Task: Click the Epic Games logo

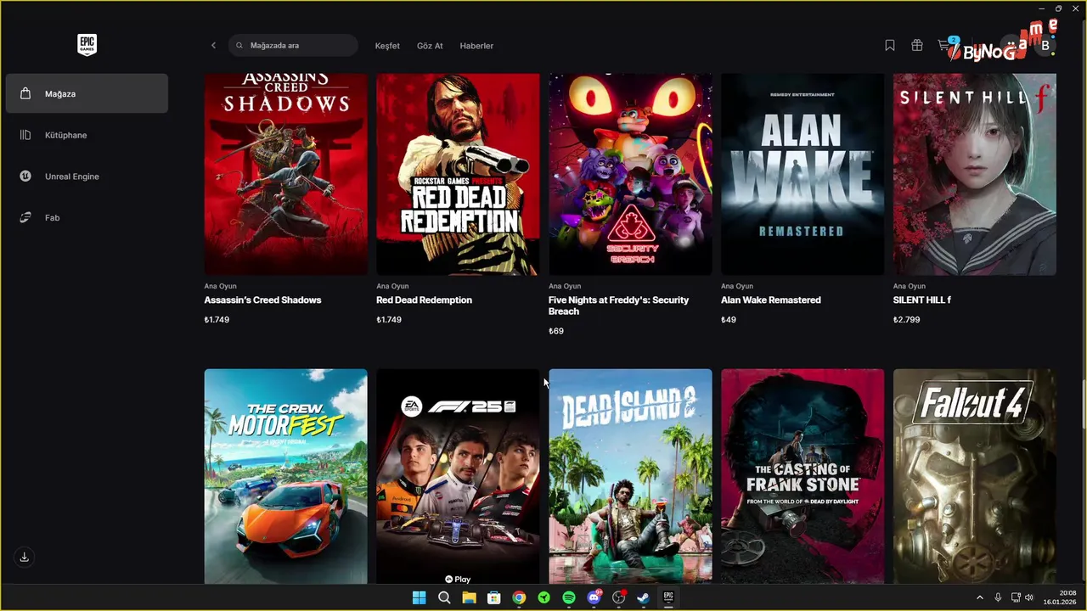Action: coord(87,45)
